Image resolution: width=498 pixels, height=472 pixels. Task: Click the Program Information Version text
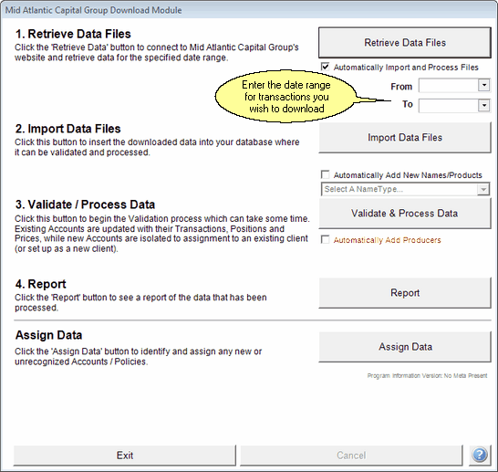(x=427, y=376)
